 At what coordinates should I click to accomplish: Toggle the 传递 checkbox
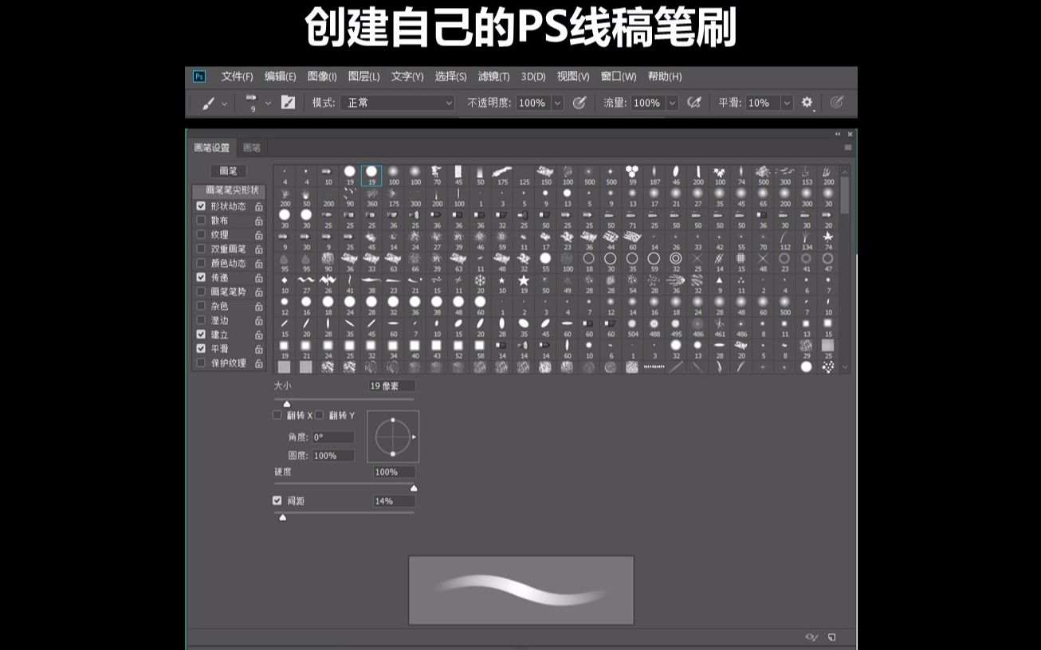tap(201, 277)
